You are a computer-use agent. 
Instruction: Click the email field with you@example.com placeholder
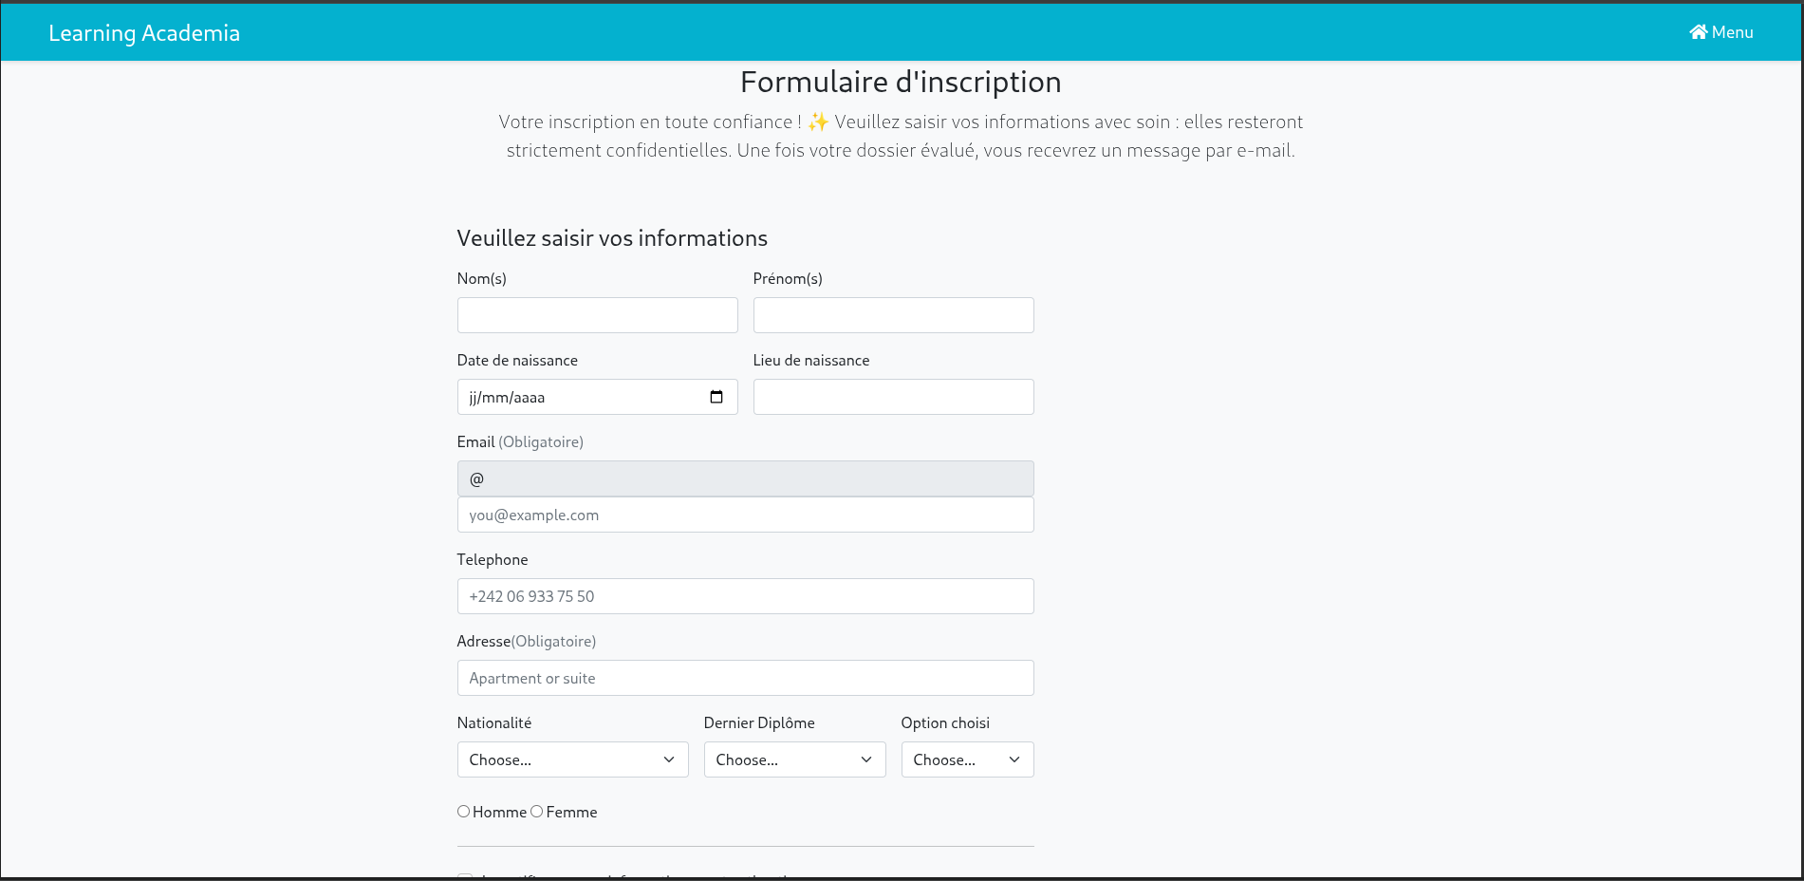745,515
